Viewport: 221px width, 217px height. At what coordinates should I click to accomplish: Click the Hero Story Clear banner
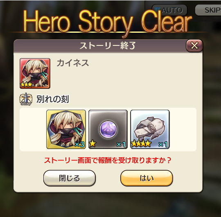coord(108,22)
